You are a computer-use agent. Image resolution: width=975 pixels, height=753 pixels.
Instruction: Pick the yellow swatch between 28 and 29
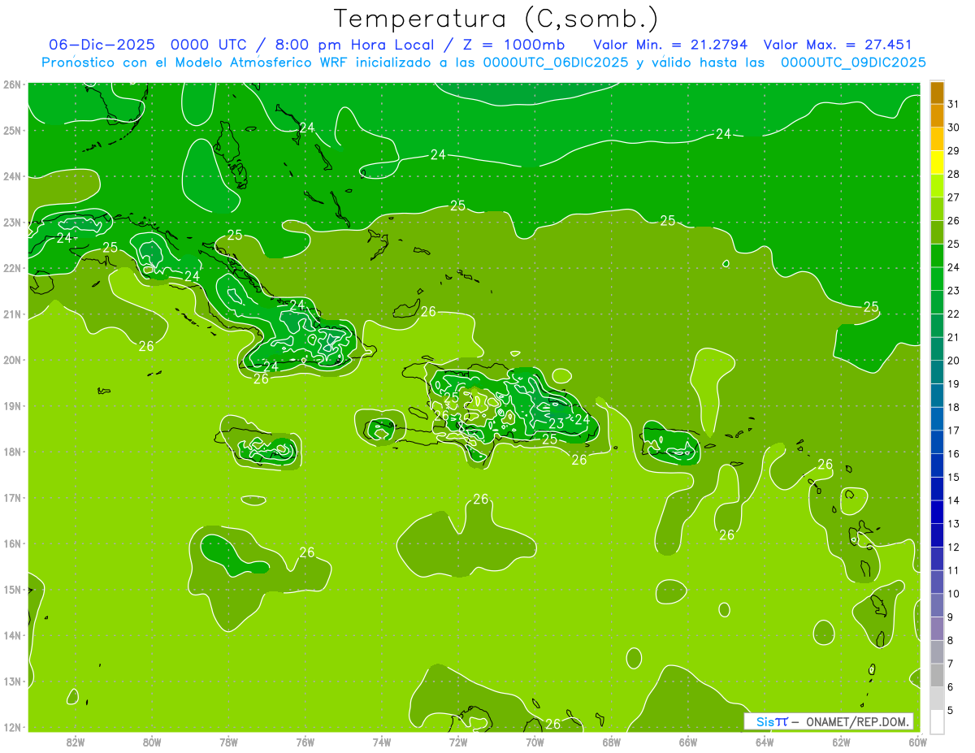[937, 162]
